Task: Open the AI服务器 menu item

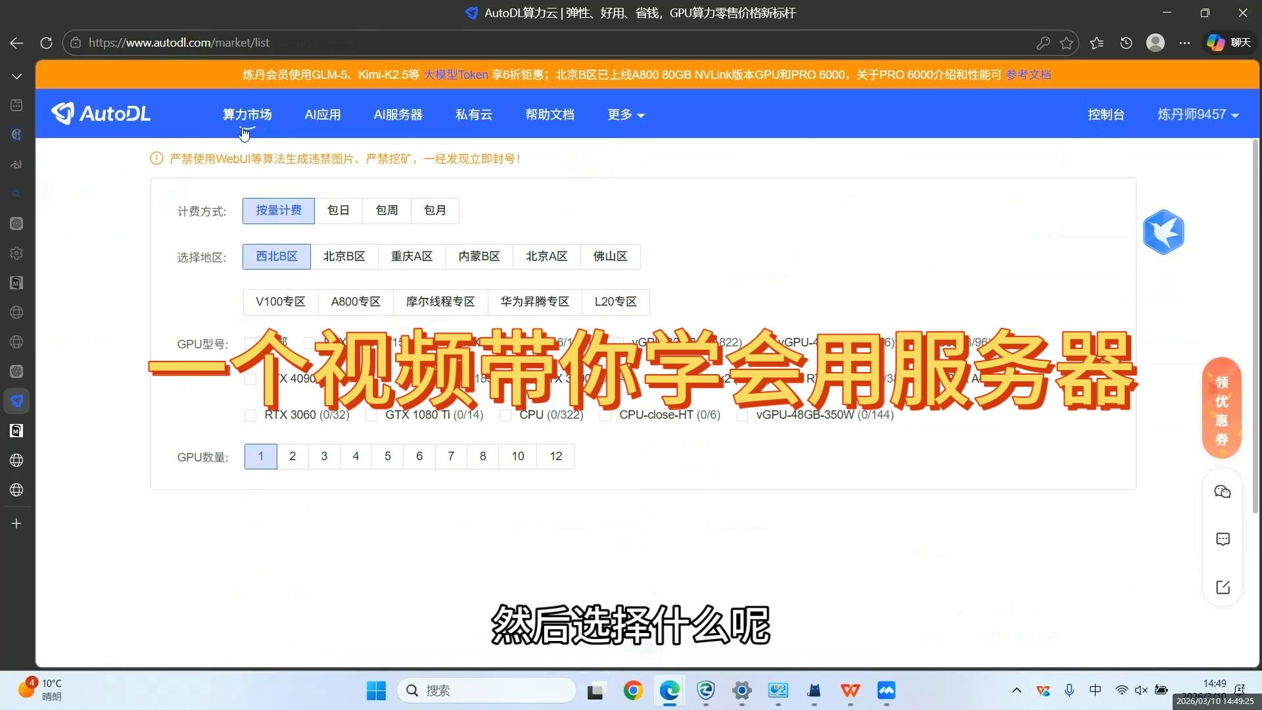Action: (398, 114)
